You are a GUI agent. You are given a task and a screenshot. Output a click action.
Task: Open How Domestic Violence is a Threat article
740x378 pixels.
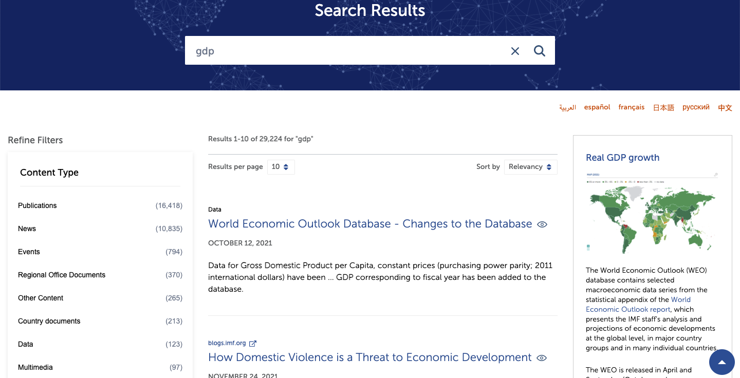click(370, 357)
